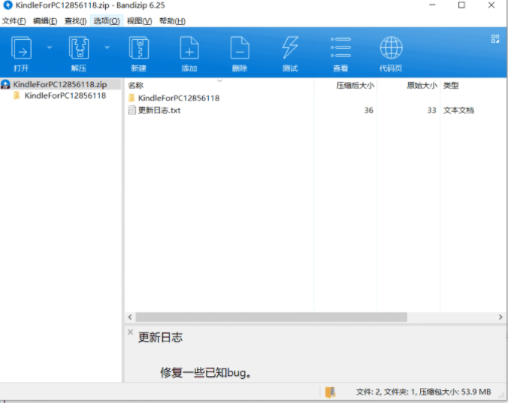Open the 选项(O) menu
This screenshot has width=508, height=403.
pos(107,21)
